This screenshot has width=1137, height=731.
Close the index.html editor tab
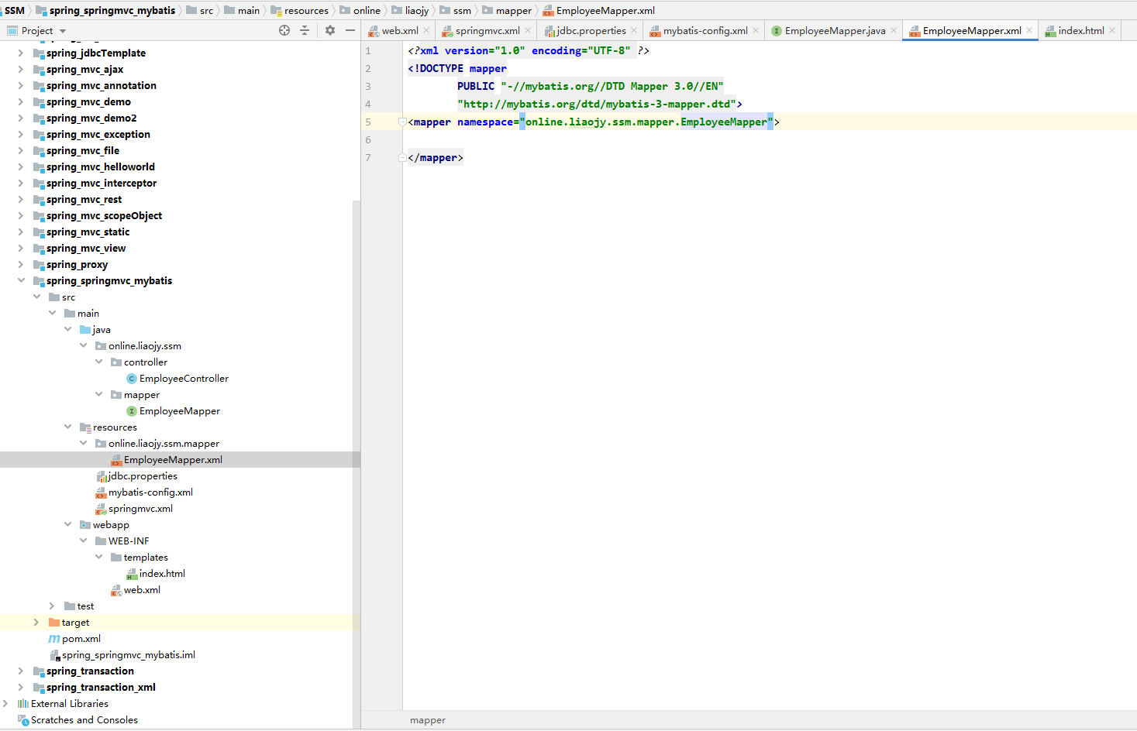1112,31
